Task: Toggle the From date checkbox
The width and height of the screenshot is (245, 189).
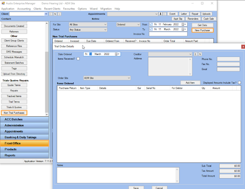Action: 151,24
